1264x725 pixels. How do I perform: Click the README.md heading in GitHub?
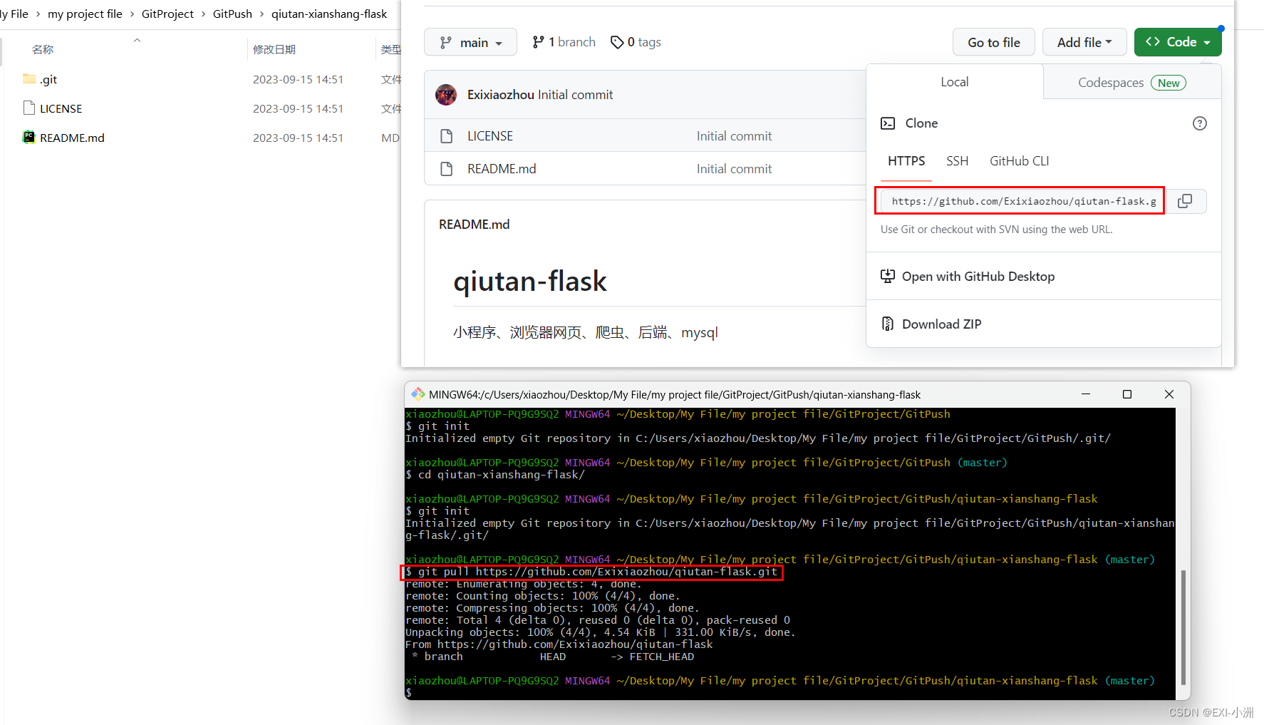pyautogui.click(x=475, y=225)
